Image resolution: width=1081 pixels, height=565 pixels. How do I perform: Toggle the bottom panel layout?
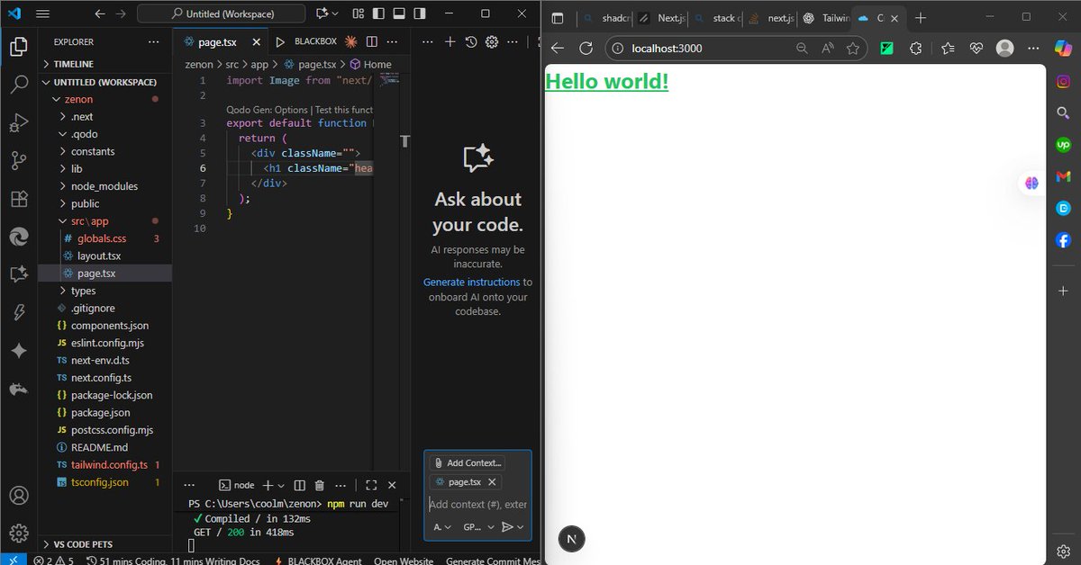tap(401, 13)
